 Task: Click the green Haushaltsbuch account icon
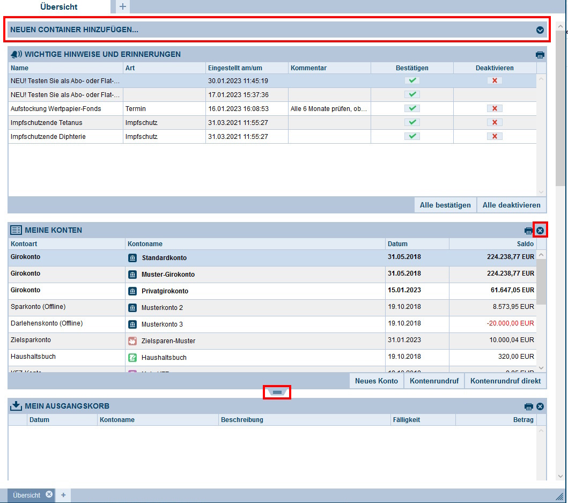coord(132,358)
